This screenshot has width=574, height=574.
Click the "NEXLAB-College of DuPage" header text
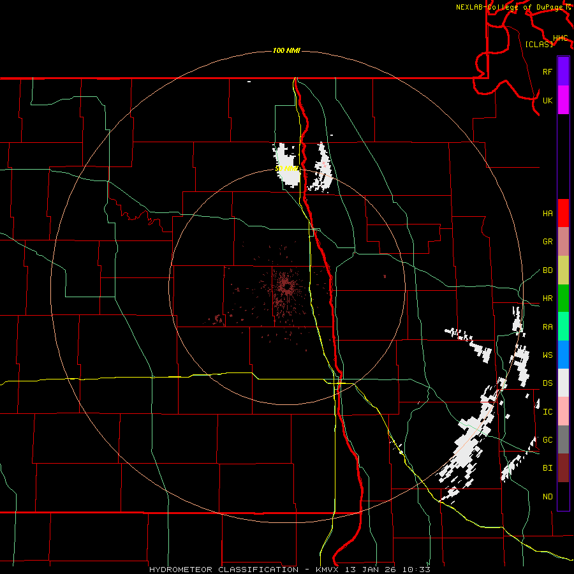pos(509,7)
